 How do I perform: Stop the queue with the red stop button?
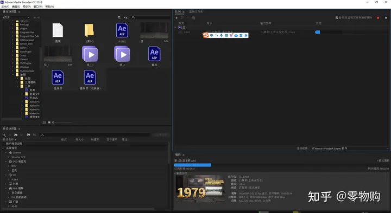click(379, 18)
